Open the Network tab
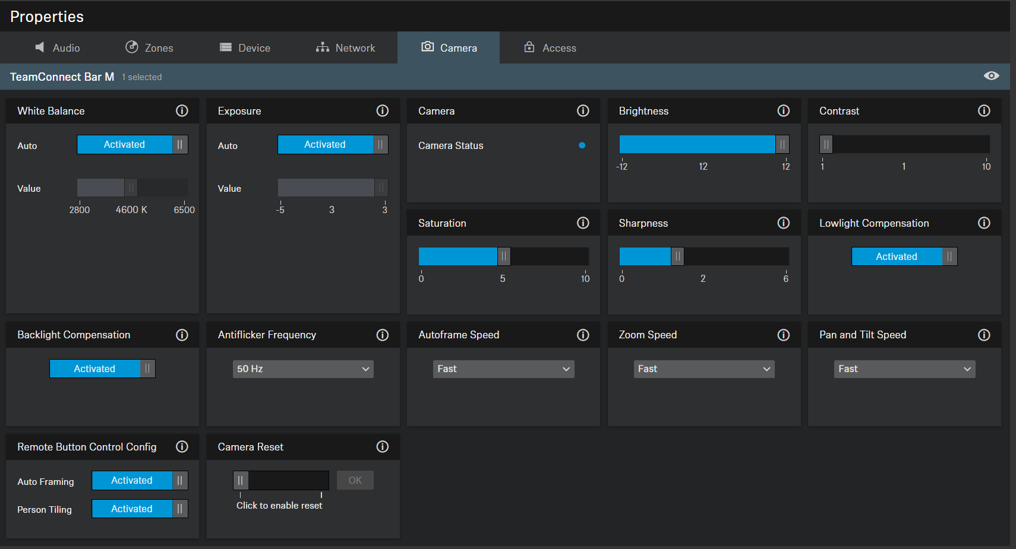The height and width of the screenshot is (549, 1016). [345, 47]
